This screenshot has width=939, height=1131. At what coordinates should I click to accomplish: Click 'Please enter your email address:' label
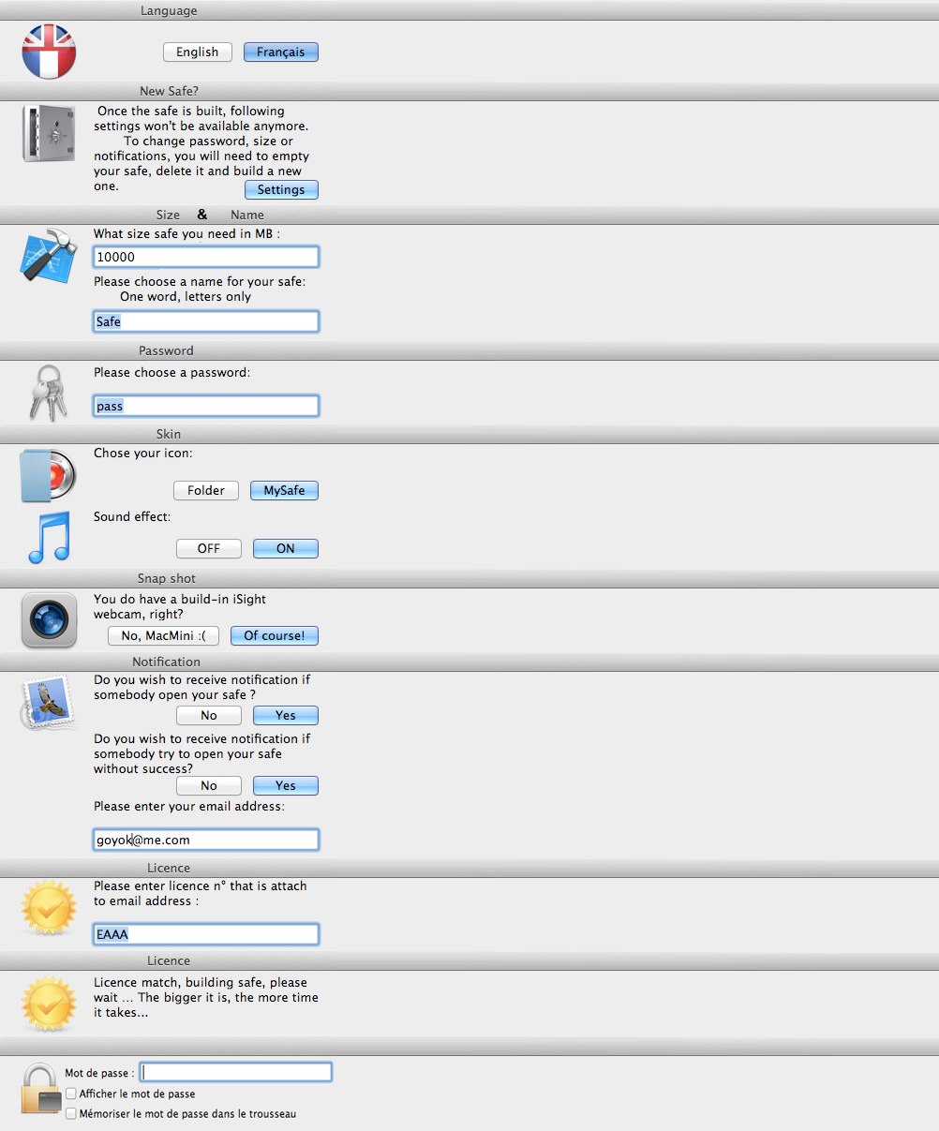pos(188,806)
